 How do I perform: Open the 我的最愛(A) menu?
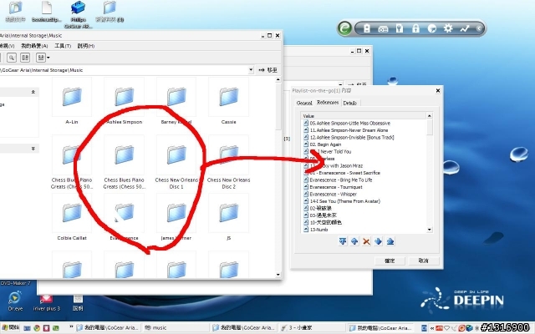[34, 46]
